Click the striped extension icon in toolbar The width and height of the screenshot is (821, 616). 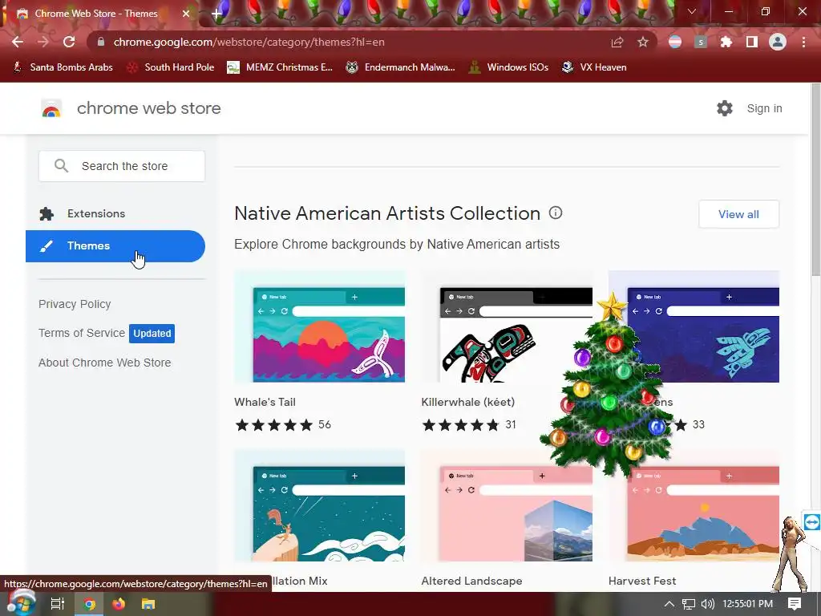click(675, 42)
